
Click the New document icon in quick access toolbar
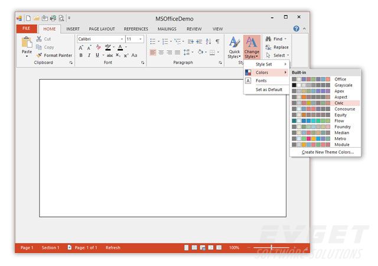coord(28,18)
